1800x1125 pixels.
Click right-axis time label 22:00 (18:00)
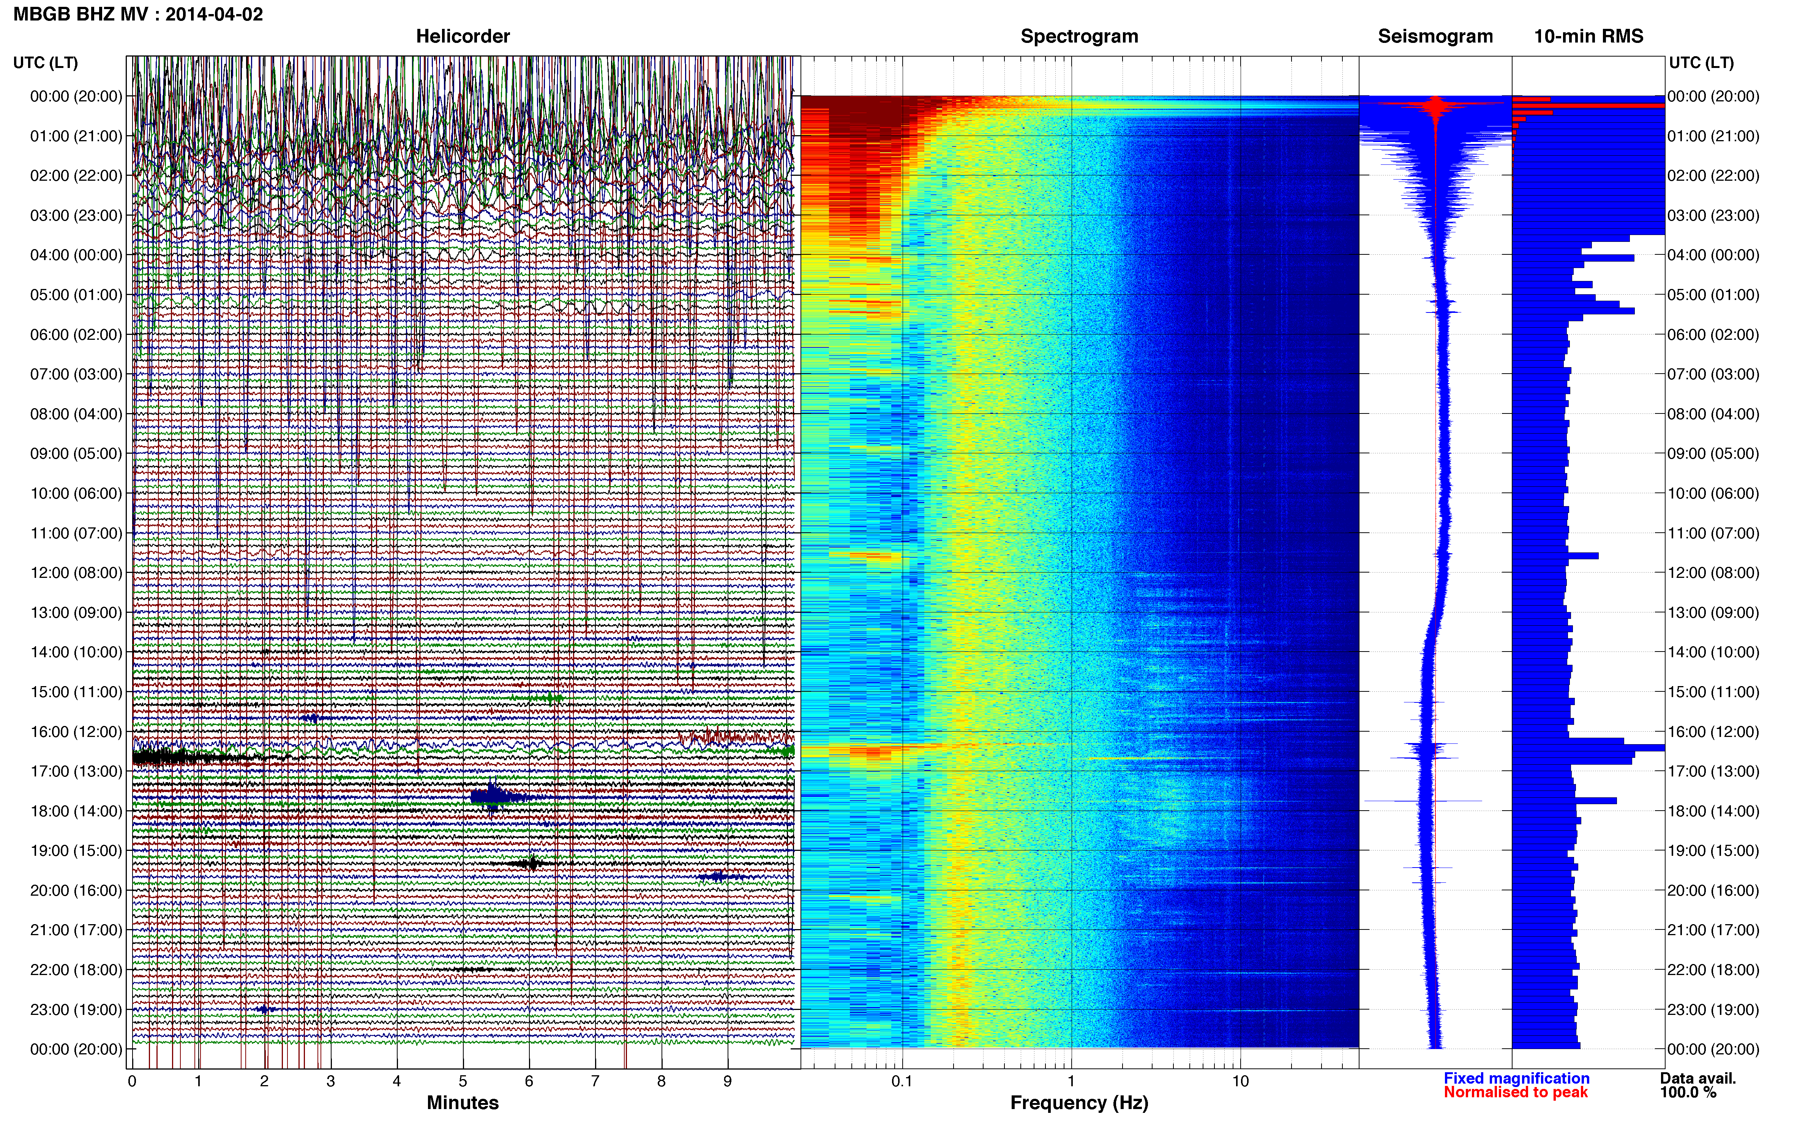[1713, 970]
